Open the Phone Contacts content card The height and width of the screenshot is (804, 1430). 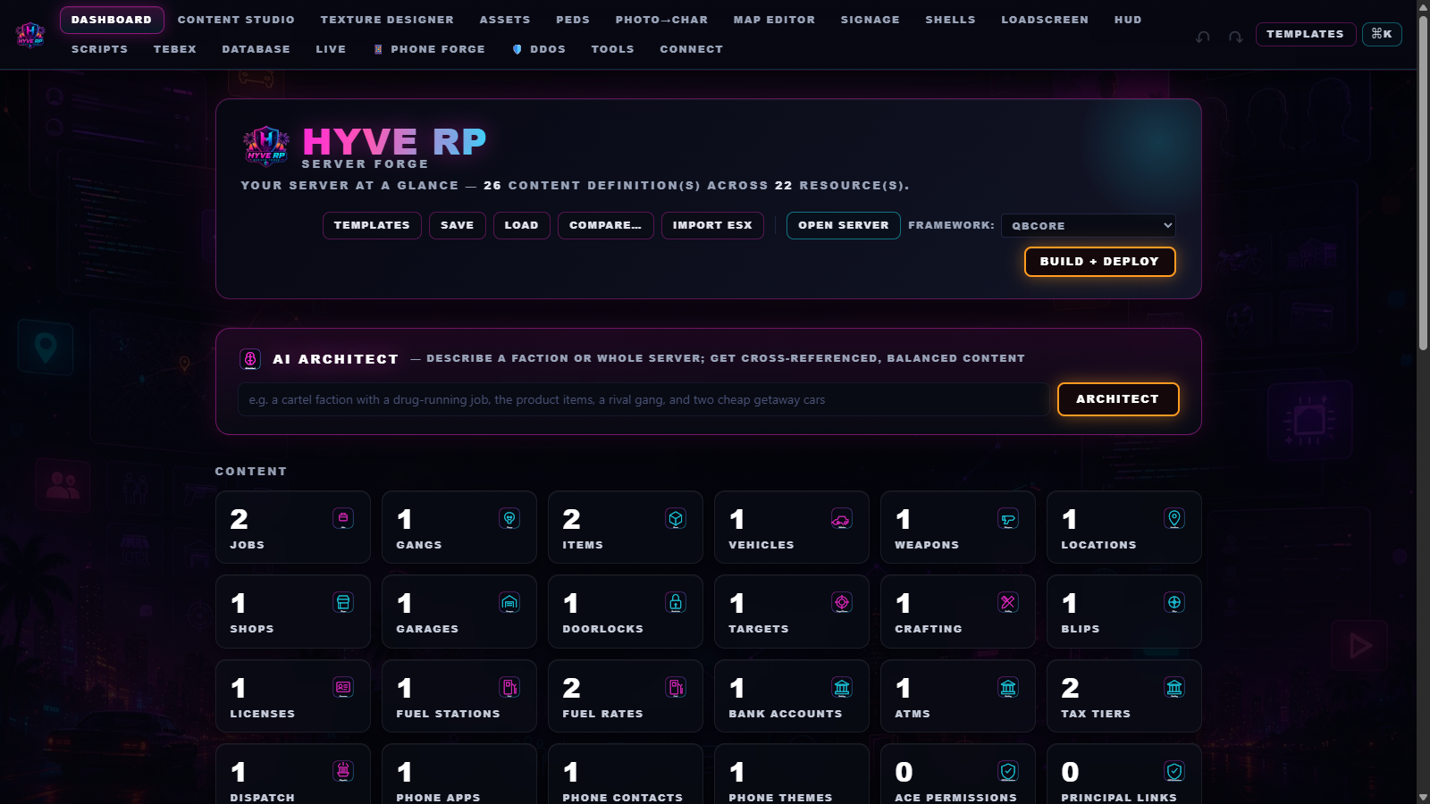[626, 774]
